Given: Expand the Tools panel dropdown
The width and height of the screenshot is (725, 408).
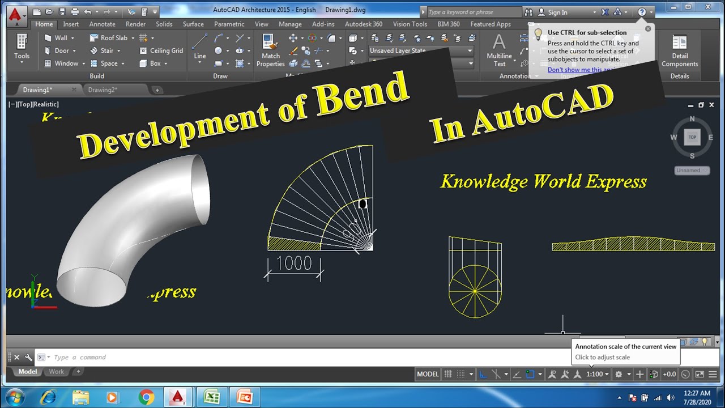Looking at the screenshot, I should point(22,62).
